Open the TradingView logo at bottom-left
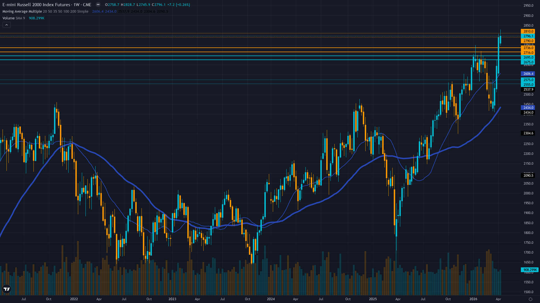 [x=6, y=289]
